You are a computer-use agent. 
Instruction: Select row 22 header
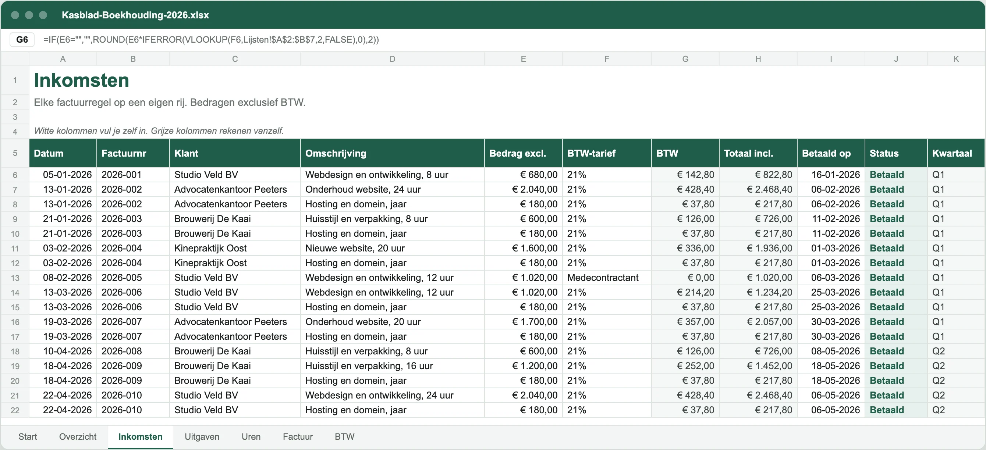point(15,410)
